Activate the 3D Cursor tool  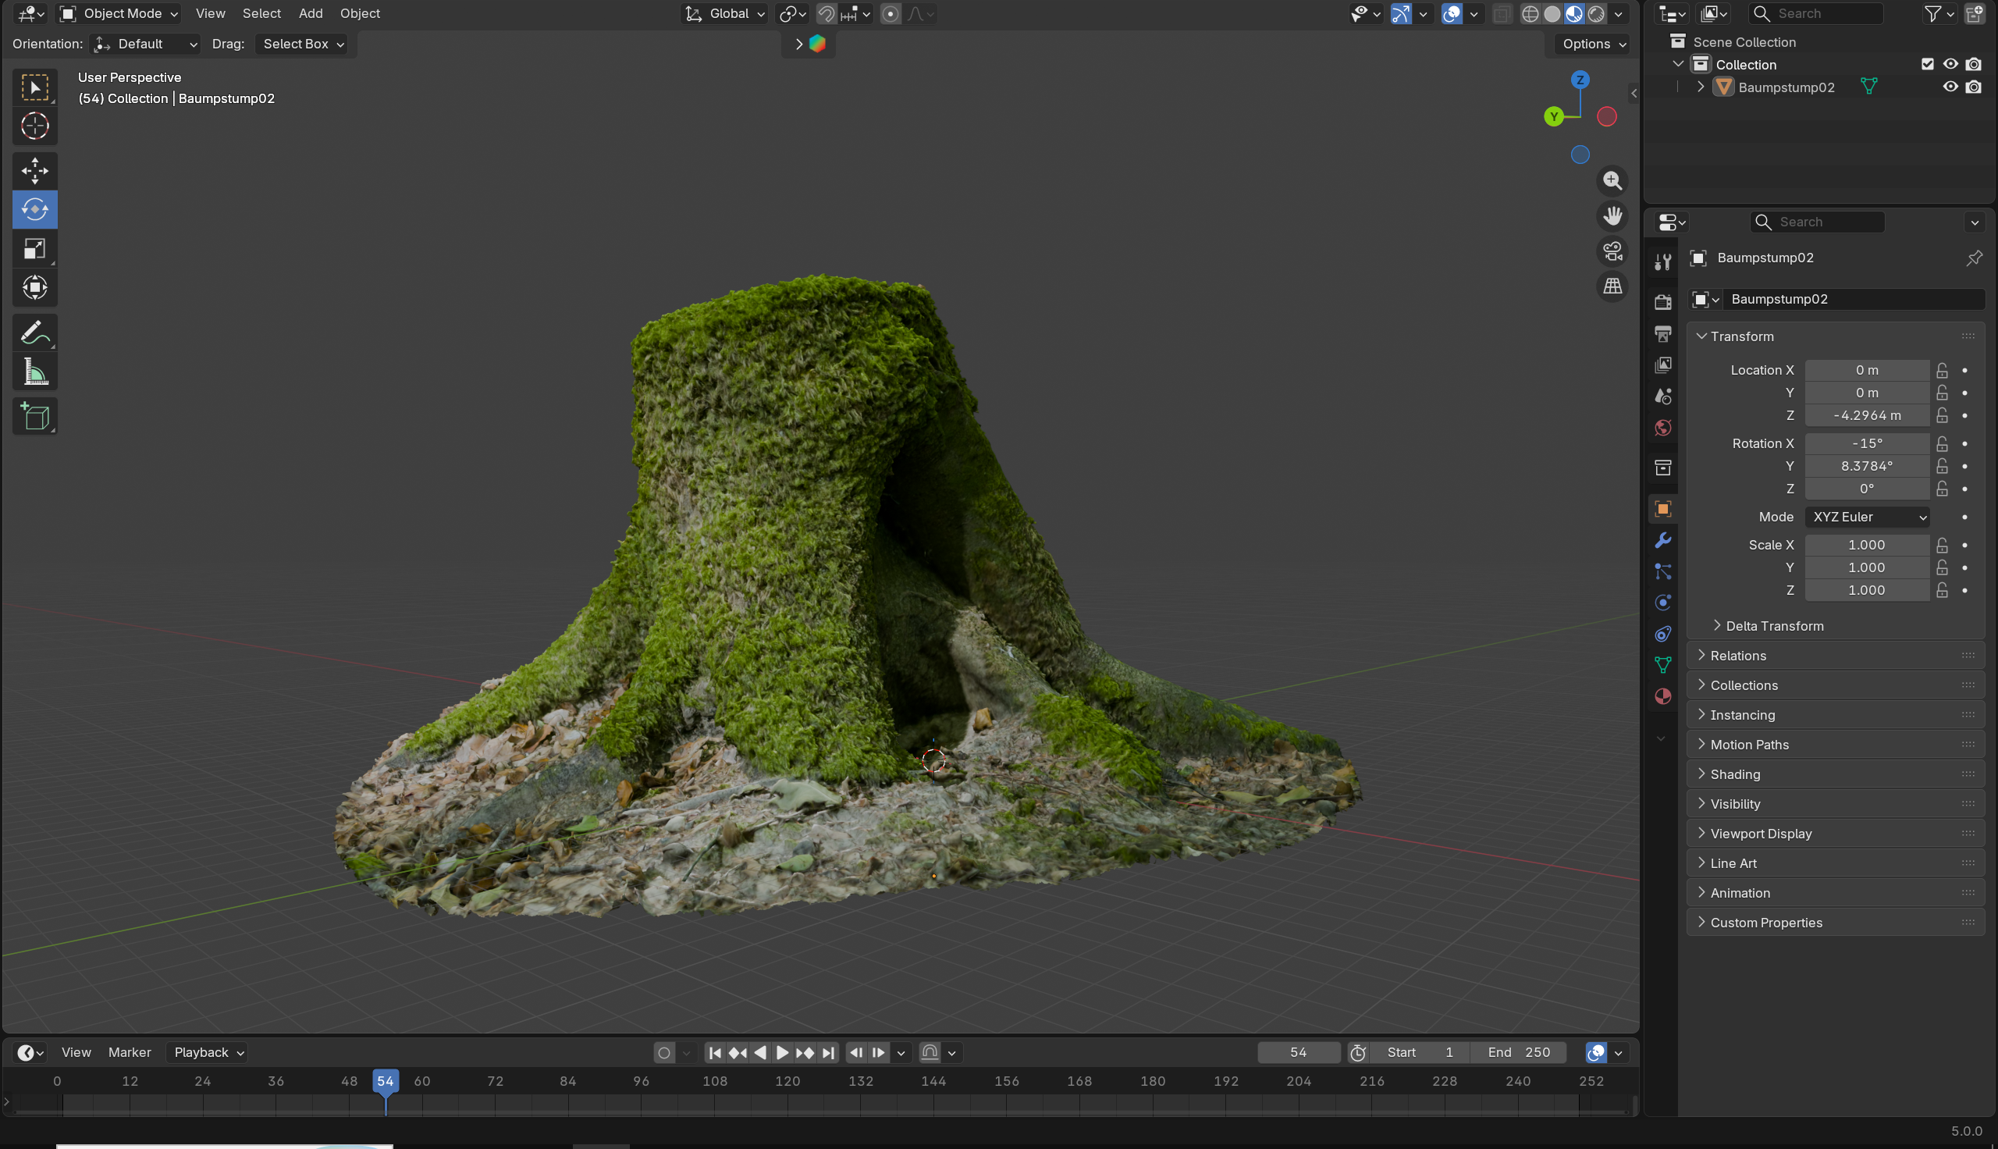click(34, 126)
